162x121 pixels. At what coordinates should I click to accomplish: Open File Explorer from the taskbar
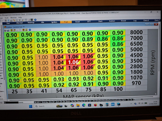(x=78, y=105)
